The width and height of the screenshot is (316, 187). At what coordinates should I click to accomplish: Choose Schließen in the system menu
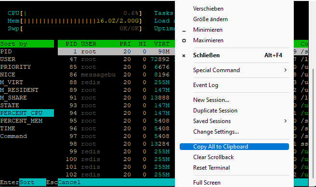pos(234,55)
